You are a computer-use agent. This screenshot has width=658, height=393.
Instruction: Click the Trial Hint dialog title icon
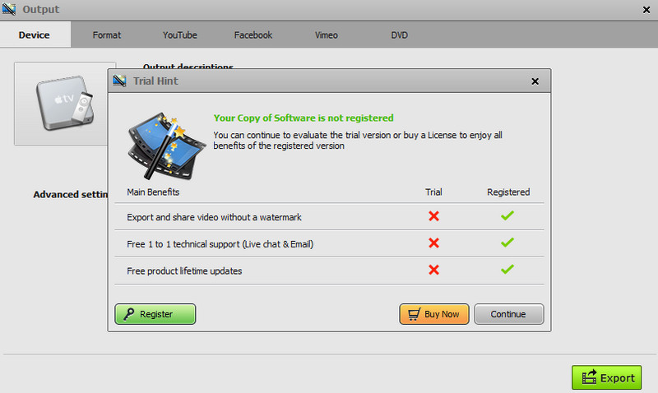[x=120, y=81]
